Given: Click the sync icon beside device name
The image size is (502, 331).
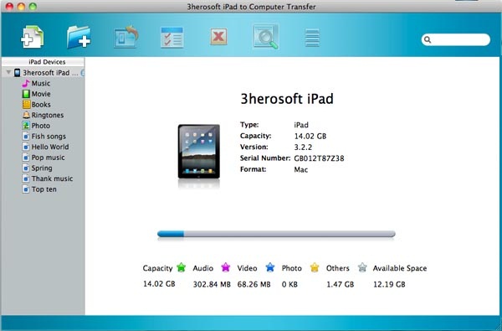Looking at the screenshot, I should pyautogui.click(x=83, y=73).
